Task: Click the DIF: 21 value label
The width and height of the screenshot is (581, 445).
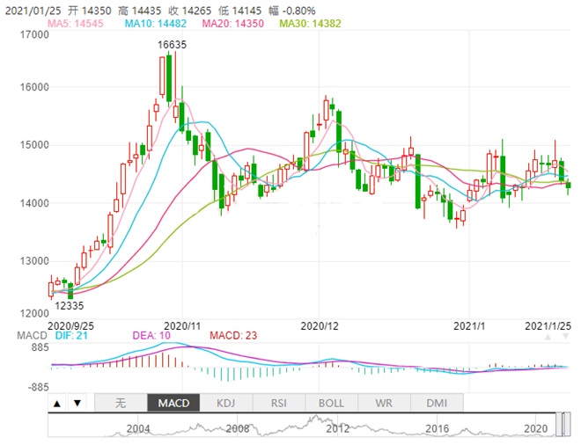Action: tap(71, 336)
